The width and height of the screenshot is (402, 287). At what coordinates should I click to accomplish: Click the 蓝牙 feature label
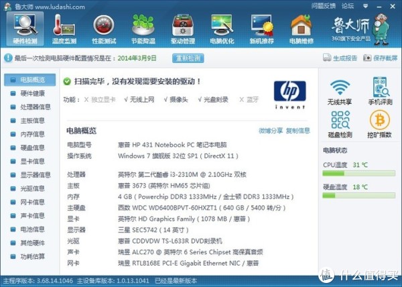[253, 99]
